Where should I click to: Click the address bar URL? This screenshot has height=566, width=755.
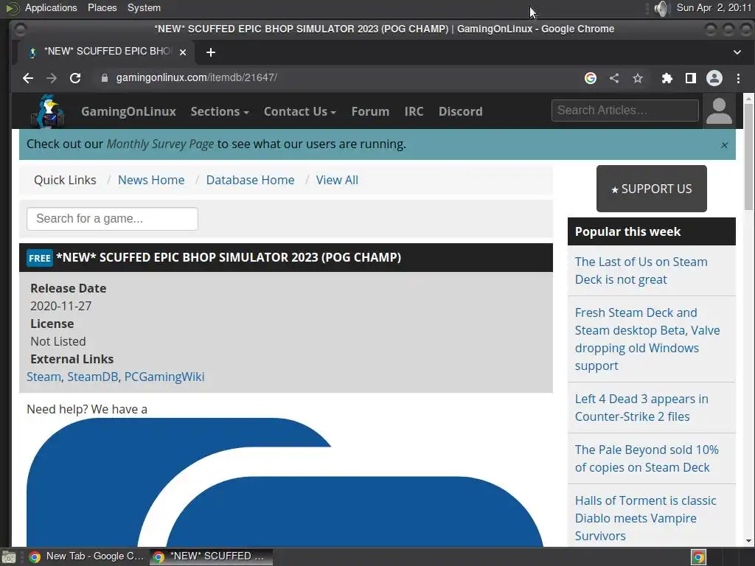pyautogui.click(x=196, y=77)
